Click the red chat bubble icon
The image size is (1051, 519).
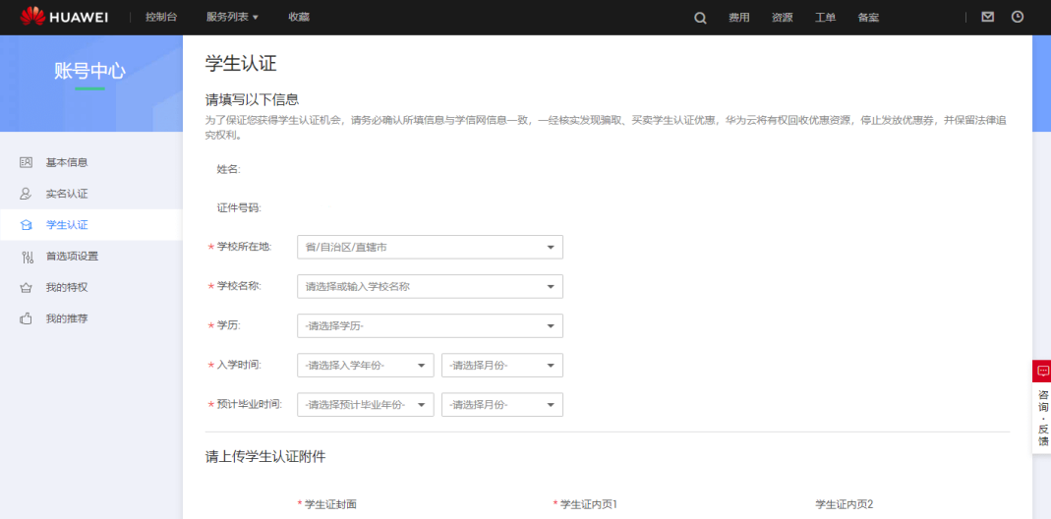[x=1042, y=371]
